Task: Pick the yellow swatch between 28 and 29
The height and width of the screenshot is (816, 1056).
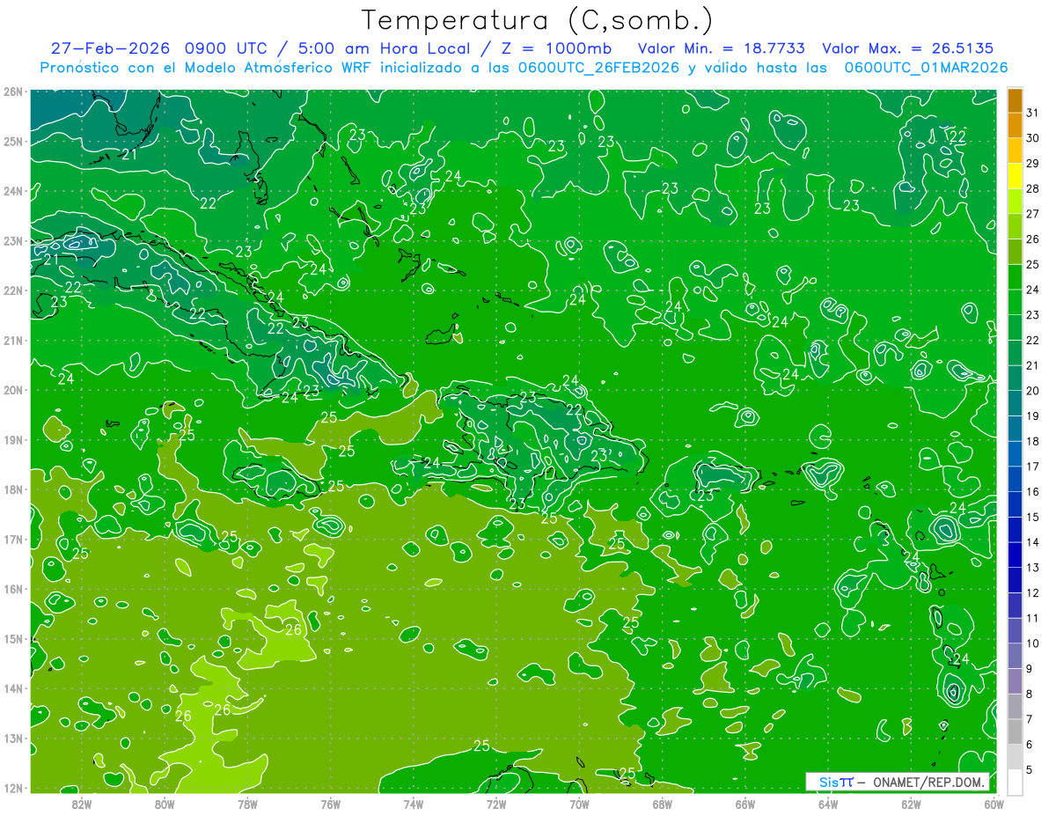Action: [x=1015, y=175]
